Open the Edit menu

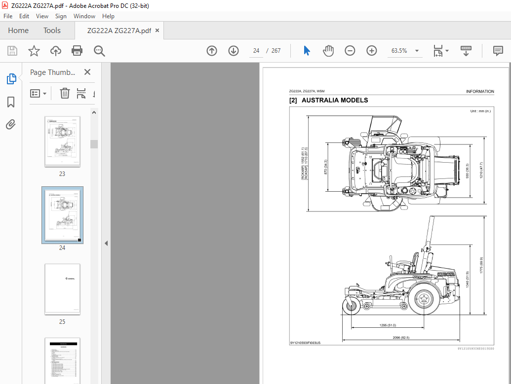click(24, 16)
